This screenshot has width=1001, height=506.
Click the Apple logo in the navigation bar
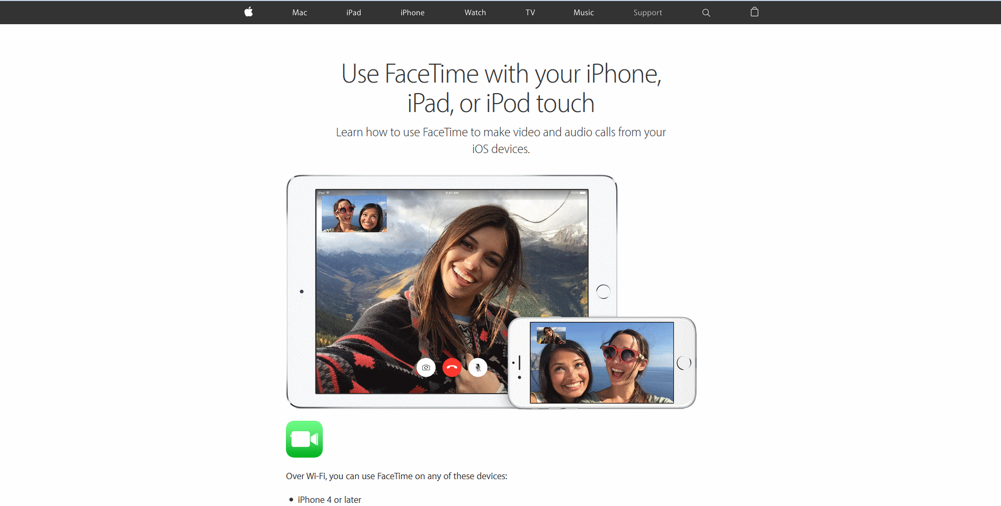click(248, 12)
